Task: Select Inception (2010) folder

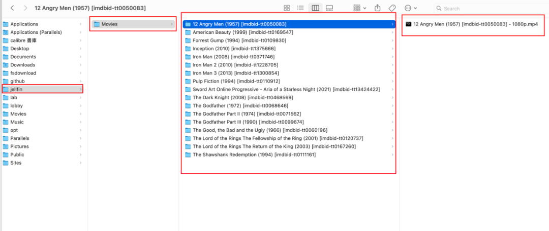Action: (289, 49)
